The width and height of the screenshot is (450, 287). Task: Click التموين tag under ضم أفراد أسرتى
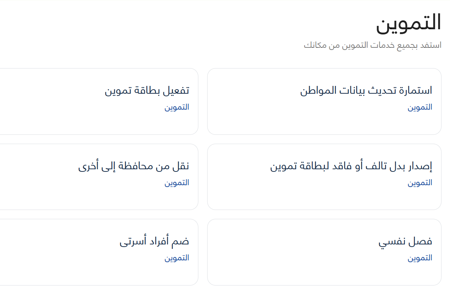(x=177, y=258)
